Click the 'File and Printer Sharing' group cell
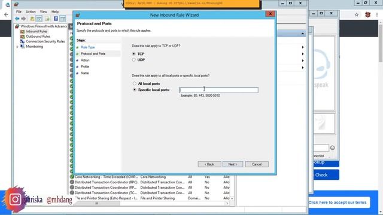This screenshot has height=215, width=383. pos(157,198)
